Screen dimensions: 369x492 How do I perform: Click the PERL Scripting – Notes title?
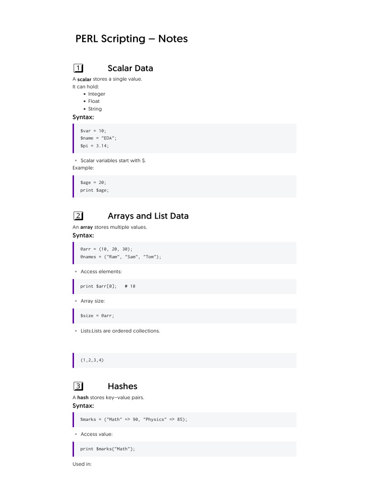pyautogui.click(x=132, y=38)
